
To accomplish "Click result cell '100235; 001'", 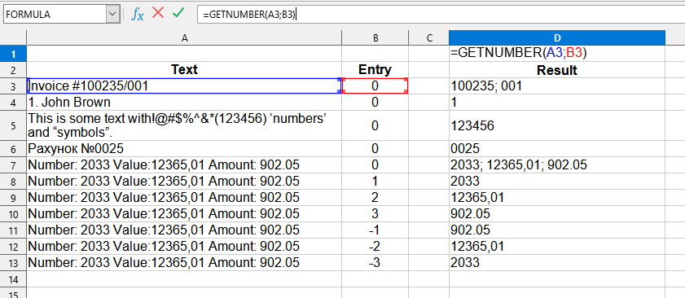I will click(x=557, y=86).
